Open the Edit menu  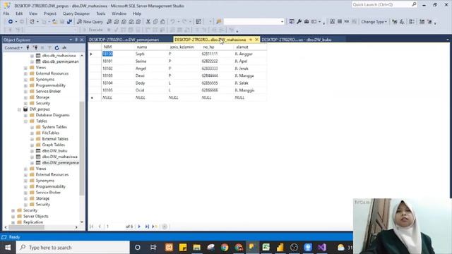19,13
